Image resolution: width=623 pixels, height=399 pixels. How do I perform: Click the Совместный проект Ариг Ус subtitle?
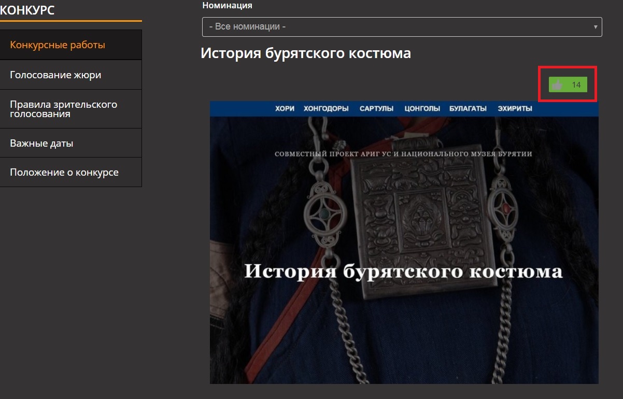tap(403, 154)
